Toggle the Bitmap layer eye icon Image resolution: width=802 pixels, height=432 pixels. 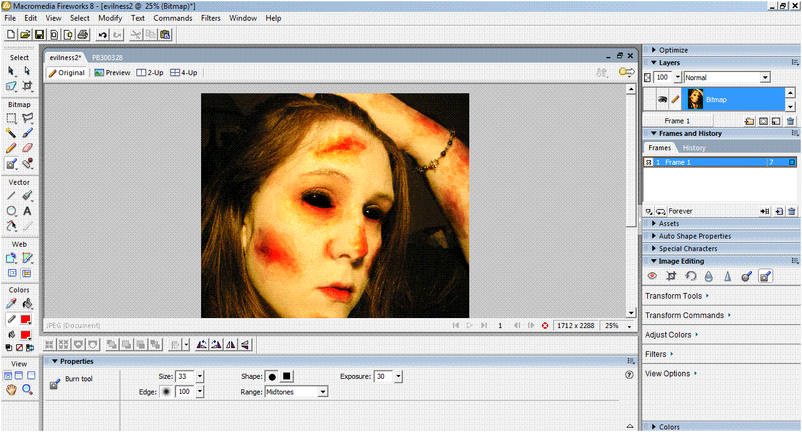tap(662, 100)
